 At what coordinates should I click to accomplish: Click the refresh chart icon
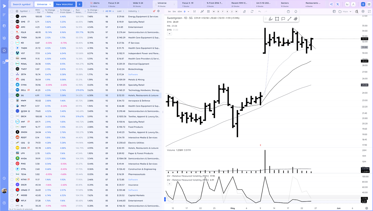tap(252, 11)
